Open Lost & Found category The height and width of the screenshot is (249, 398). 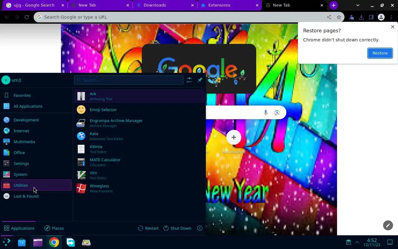(36, 196)
